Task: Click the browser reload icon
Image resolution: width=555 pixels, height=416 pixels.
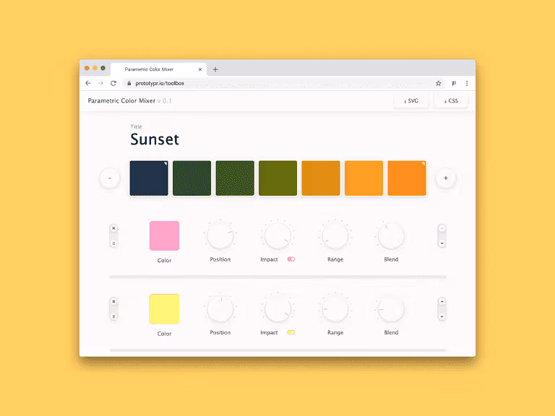Action: (x=113, y=83)
